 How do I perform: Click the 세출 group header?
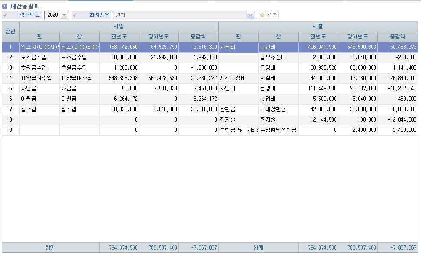click(x=318, y=26)
